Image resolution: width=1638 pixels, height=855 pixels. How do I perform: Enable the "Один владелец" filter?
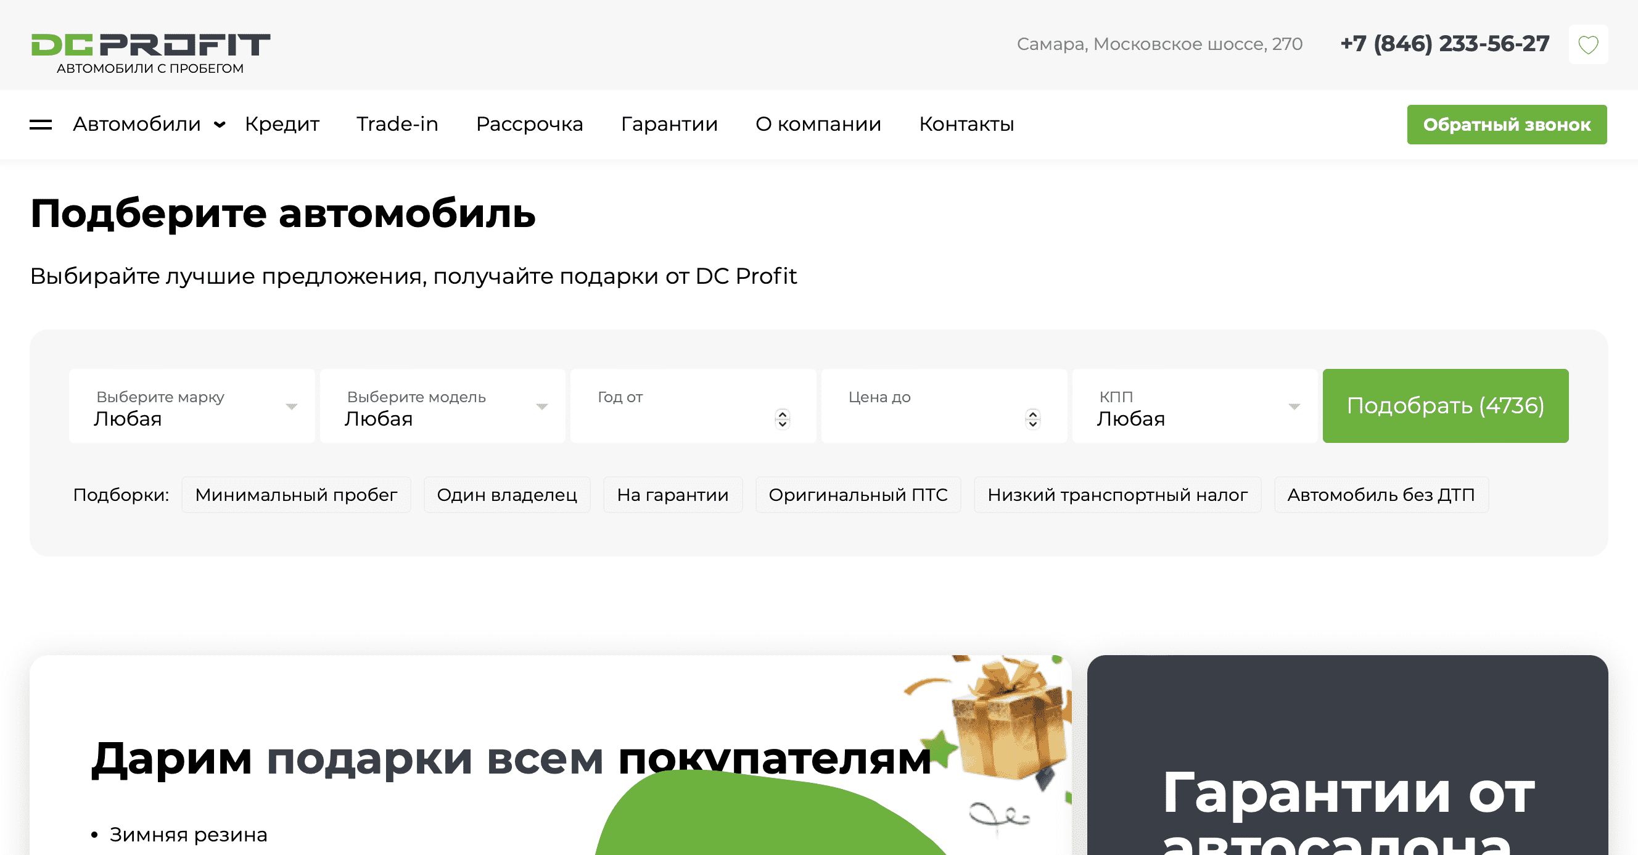(x=507, y=494)
